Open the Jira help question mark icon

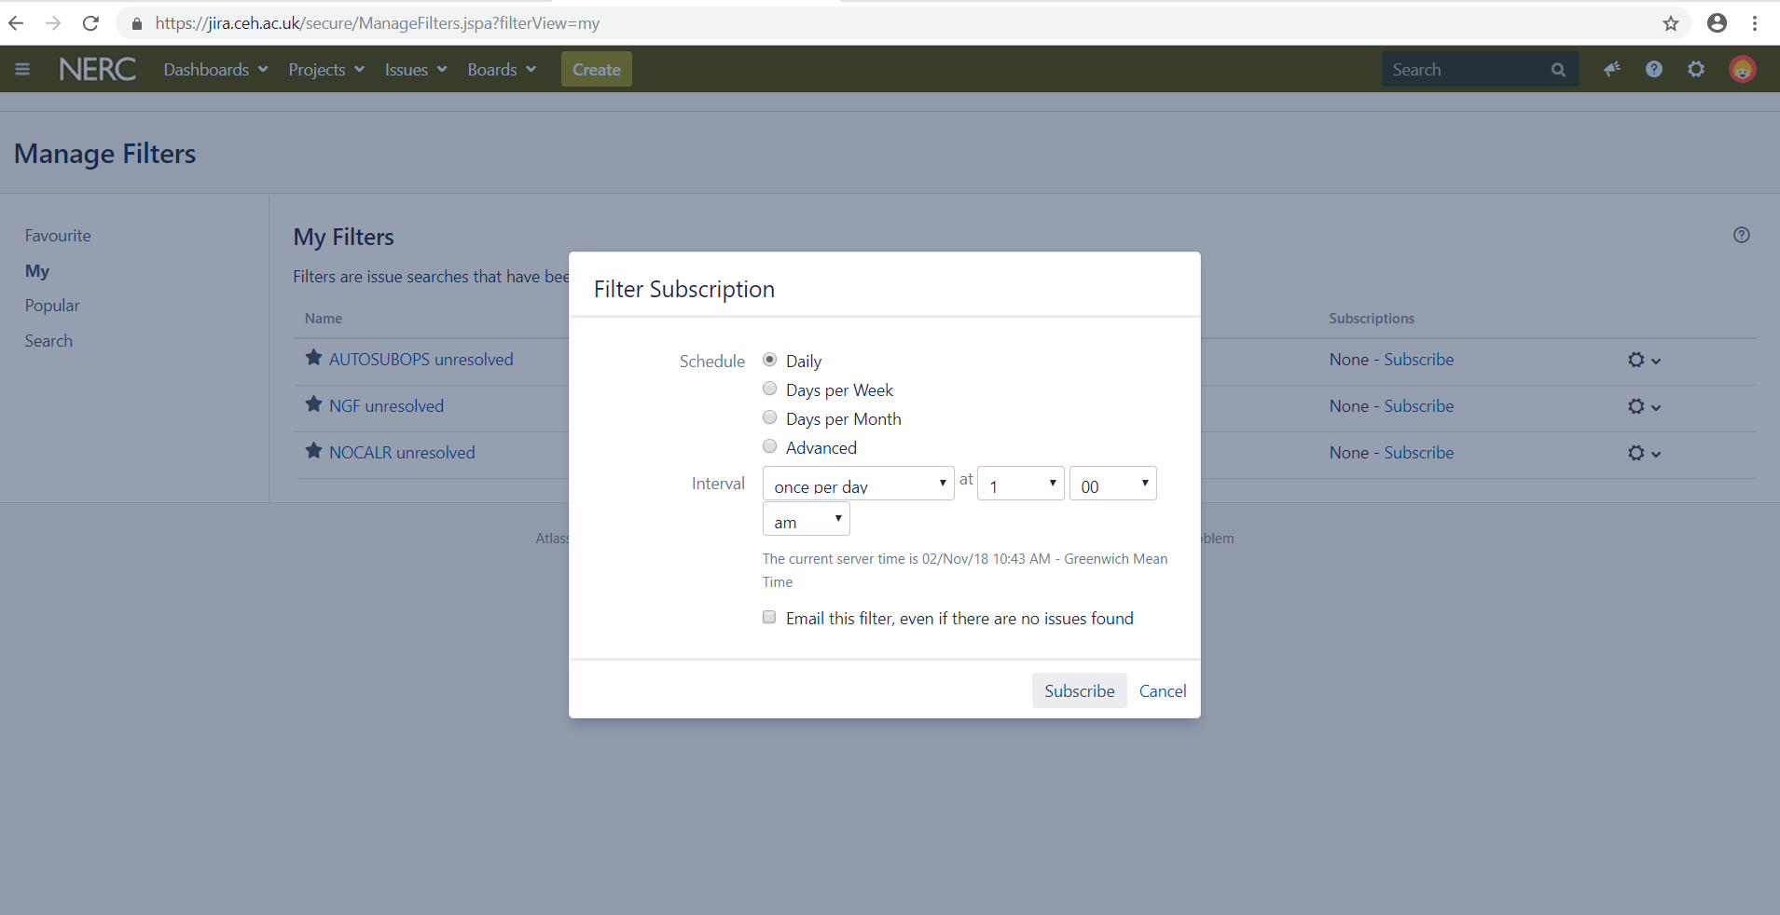[1654, 68]
